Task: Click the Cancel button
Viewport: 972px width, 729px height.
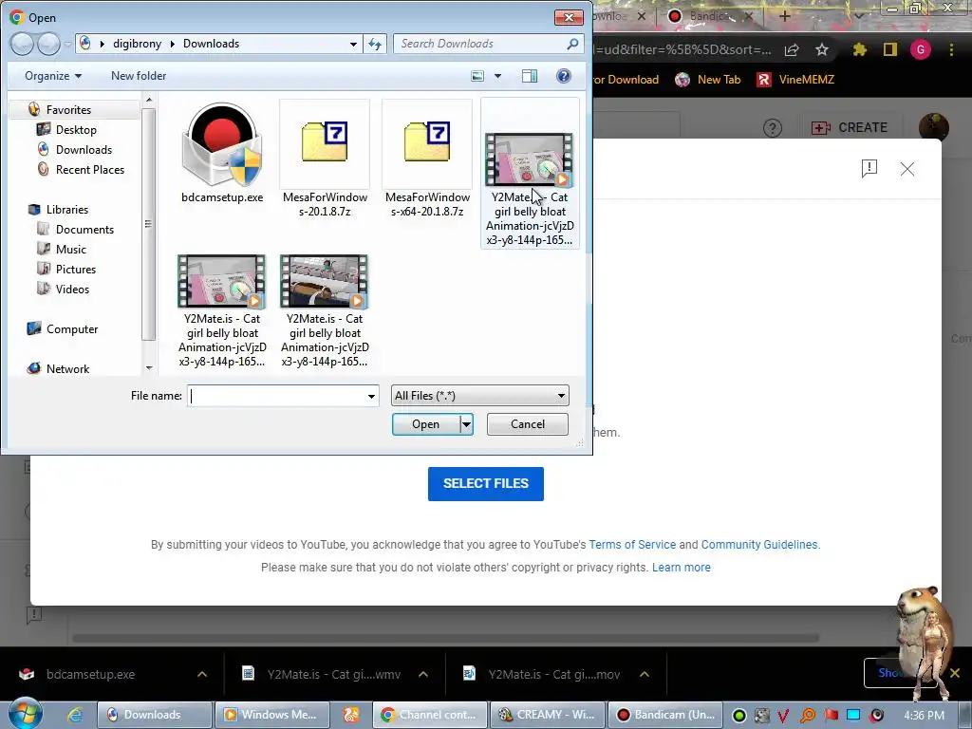Action: (x=528, y=424)
